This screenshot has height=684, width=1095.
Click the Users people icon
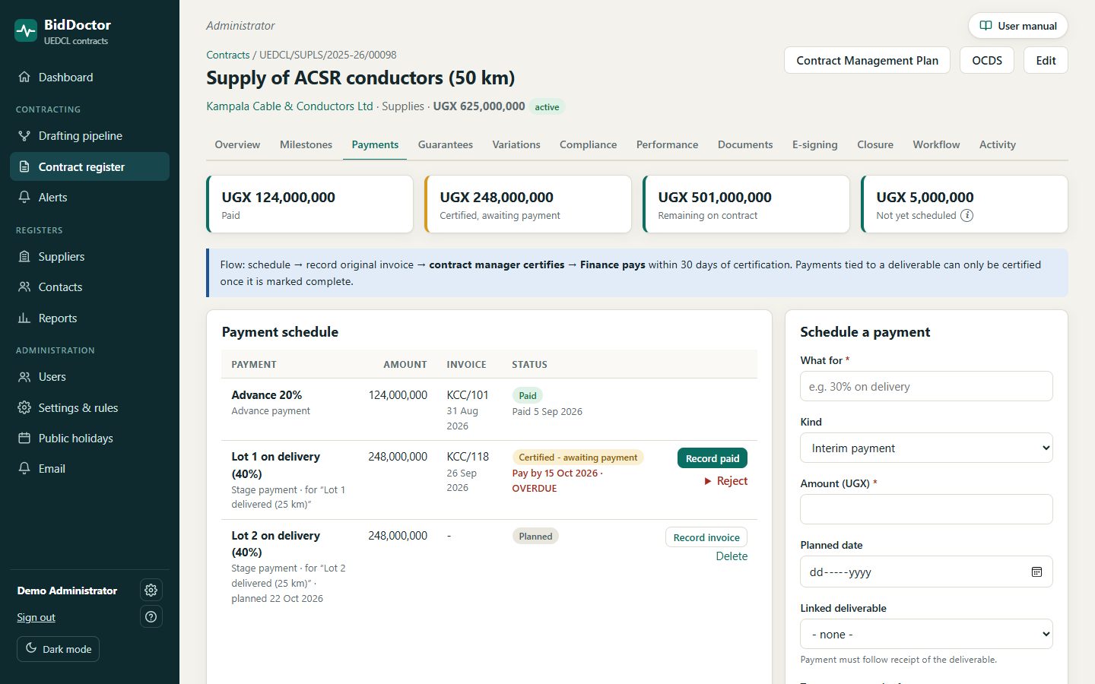pyautogui.click(x=24, y=376)
